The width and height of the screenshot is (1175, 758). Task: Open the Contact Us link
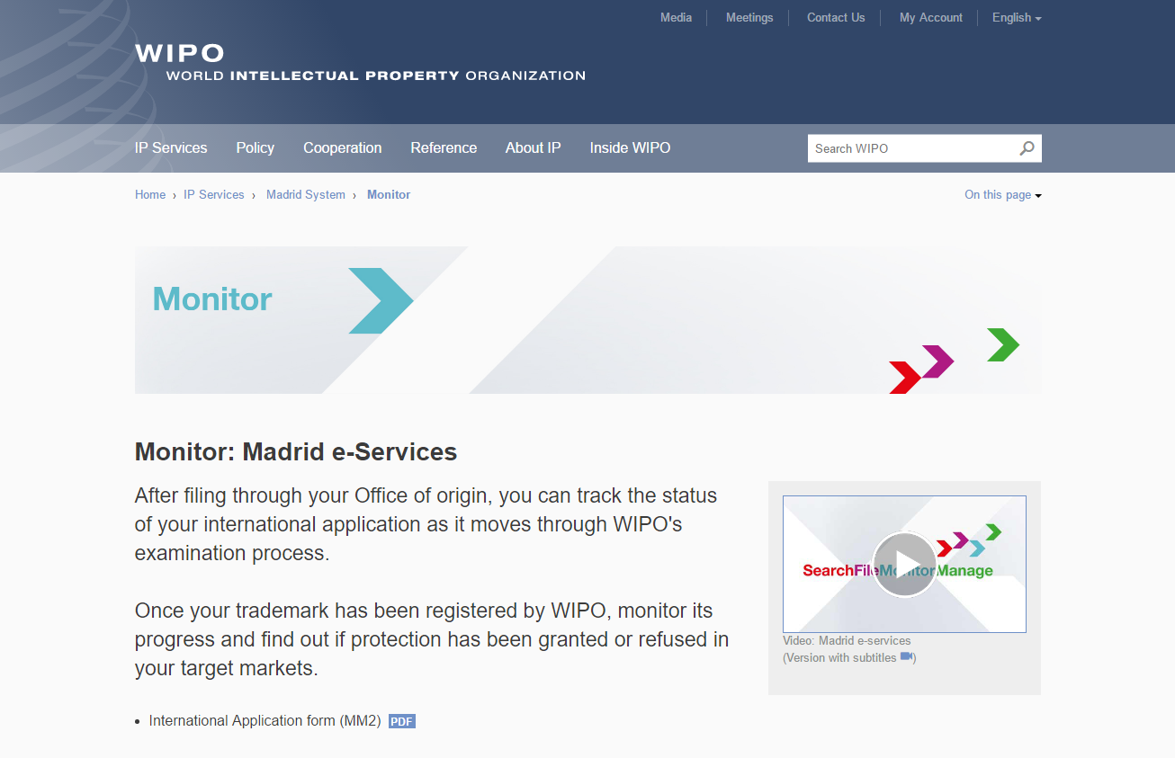[836, 18]
